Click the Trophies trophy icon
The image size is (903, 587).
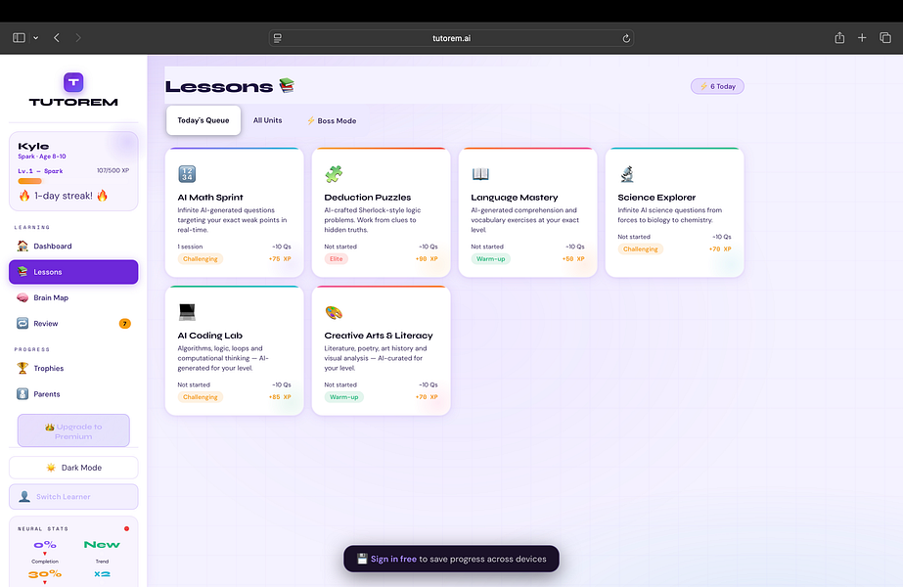point(23,368)
